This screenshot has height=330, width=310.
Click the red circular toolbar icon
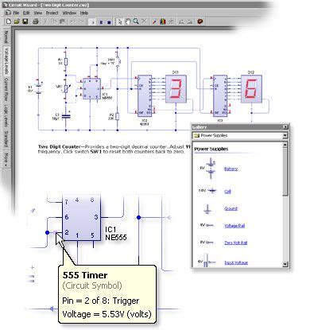200,21
